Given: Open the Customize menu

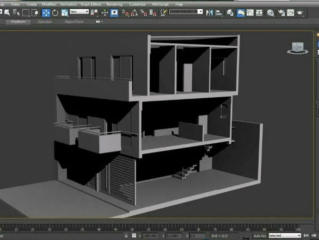Looking at the screenshot, I should tap(137, 4).
